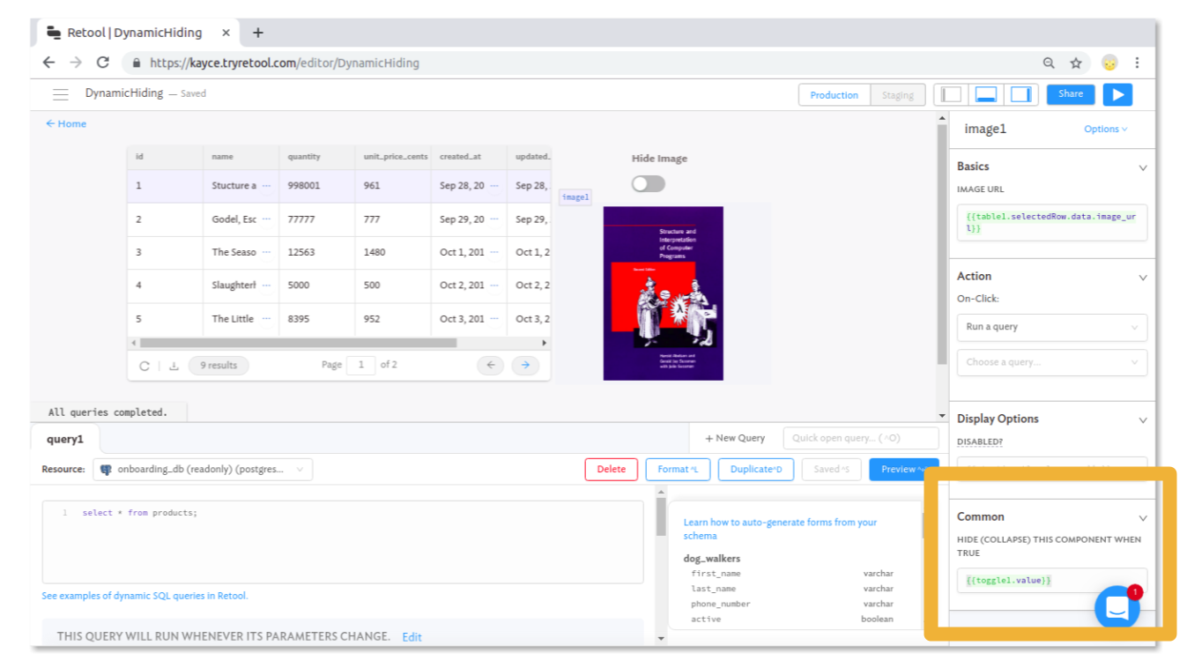Expand ellipsis in The Little name cell

tap(266, 319)
